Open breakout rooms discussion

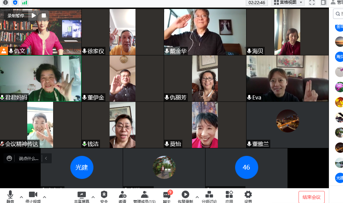tap(209, 196)
